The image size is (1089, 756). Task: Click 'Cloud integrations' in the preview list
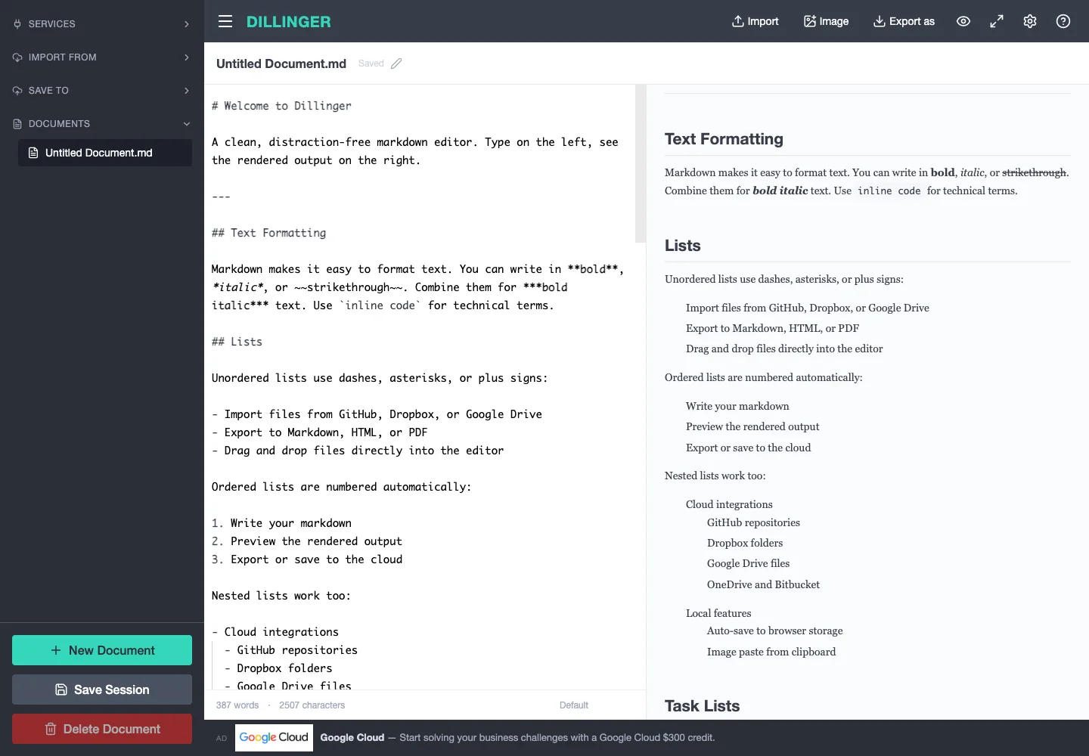click(729, 504)
